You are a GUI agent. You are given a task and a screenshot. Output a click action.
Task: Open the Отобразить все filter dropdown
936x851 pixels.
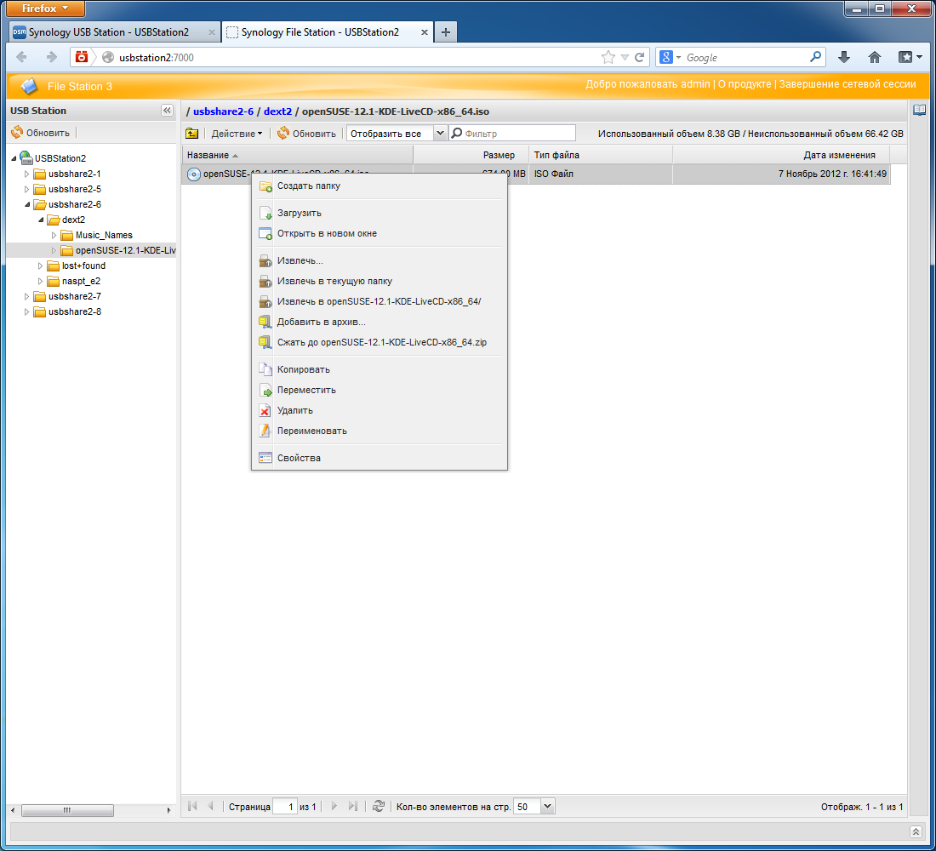click(440, 133)
